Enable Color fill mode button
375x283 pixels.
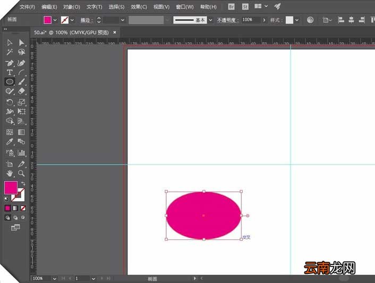7,208
